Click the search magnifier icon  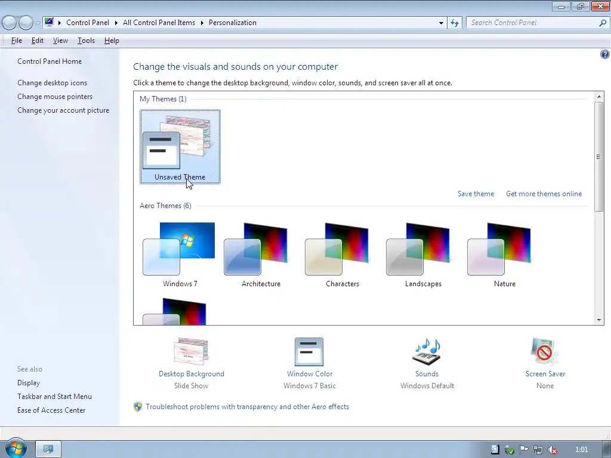pos(603,23)
